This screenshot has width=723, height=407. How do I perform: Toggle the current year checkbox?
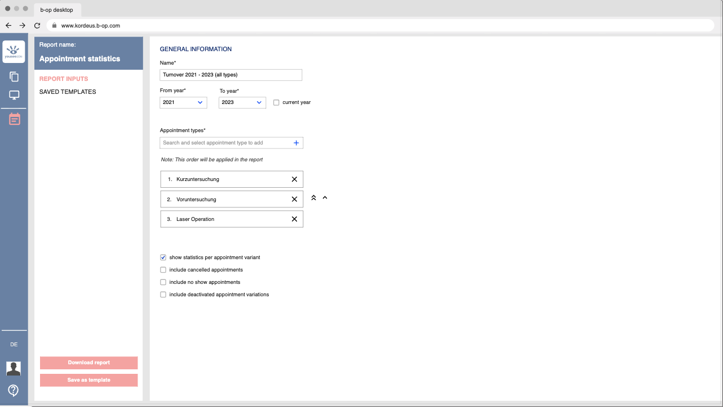pos(276,102)
